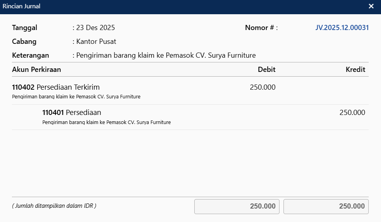Viewport: 381px width, 222px height.
Task: Click the Kredit column header
Action: pyautogui.click(x=355, y=70)
